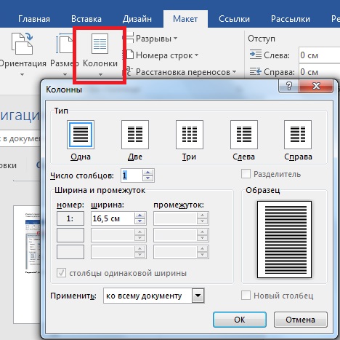
Task: Switch to the Главная tab
Action: pos(34,19)
